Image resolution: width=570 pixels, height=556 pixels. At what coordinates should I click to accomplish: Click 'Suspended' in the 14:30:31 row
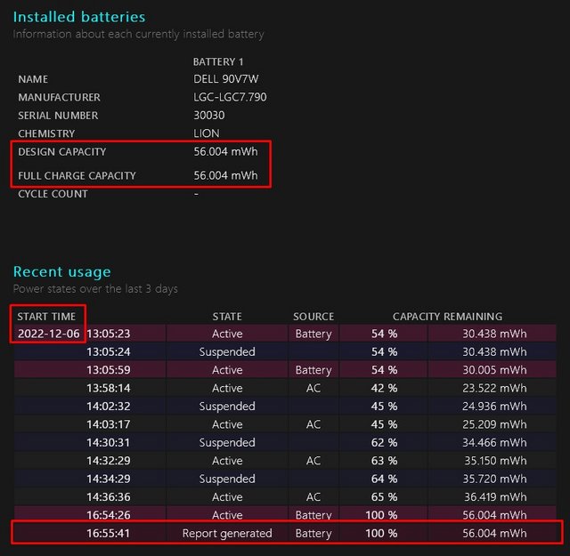coord(227,443)
